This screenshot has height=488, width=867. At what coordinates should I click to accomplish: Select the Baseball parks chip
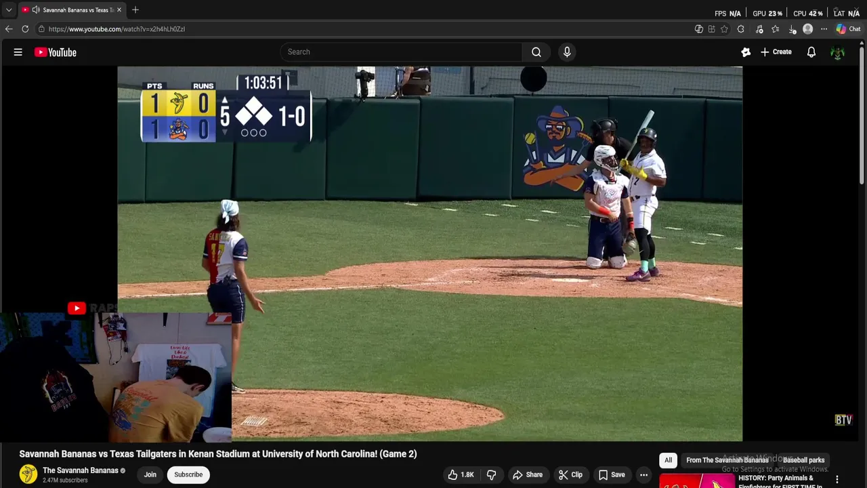(x=804, y=460)
